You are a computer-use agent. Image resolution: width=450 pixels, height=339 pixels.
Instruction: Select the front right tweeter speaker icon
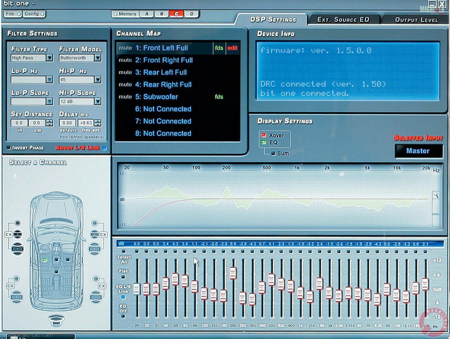pyautogui.click(x=95, y=223)
